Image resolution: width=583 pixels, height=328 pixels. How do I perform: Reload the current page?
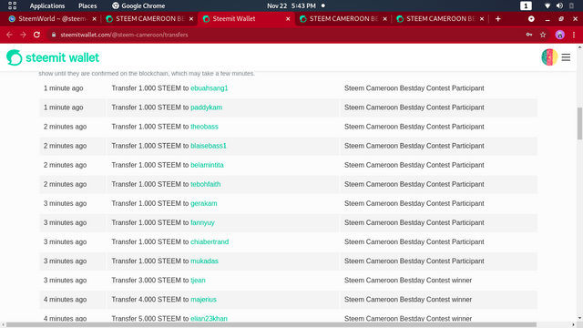coord(36,35)
